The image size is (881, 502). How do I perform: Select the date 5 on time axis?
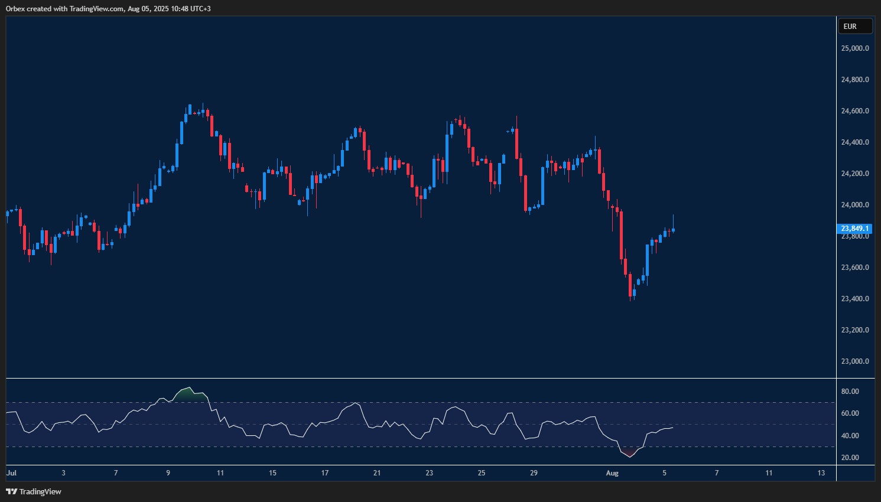(x=664, y=473)
